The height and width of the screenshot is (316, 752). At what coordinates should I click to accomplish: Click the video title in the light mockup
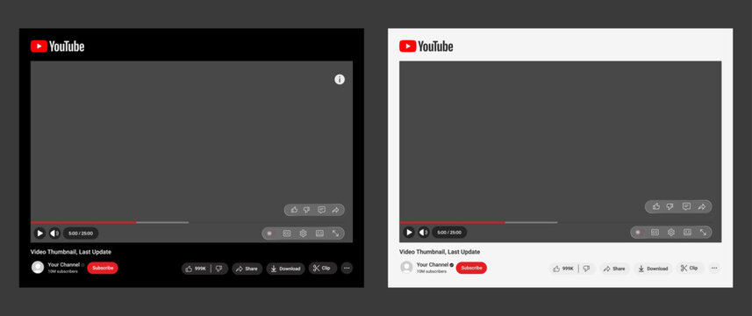(440, 252)
